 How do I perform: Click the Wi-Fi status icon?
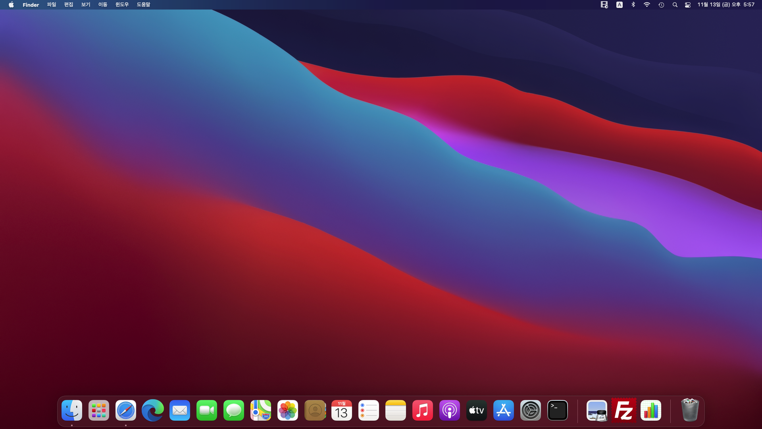click(647, 5)
